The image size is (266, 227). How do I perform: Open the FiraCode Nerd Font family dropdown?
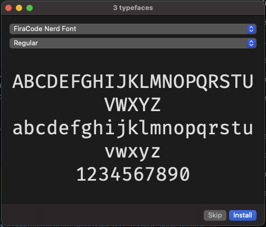[133, 29]
